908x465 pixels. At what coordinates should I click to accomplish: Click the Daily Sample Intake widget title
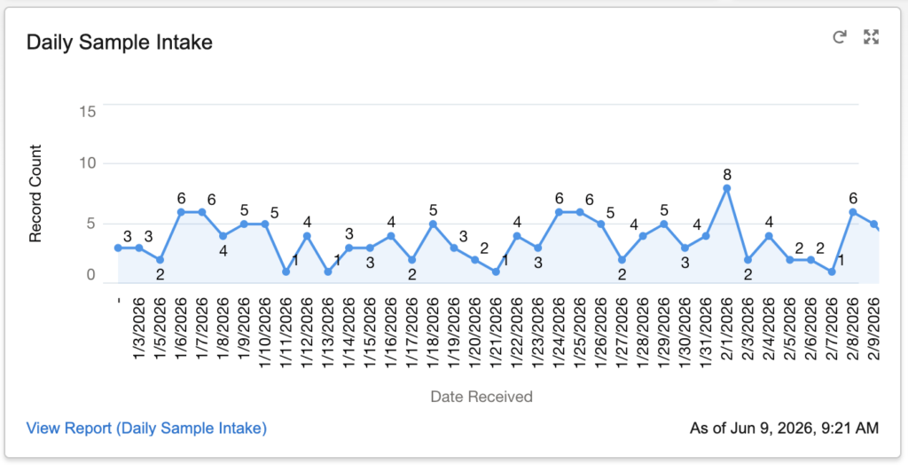(x=120, y=43)
